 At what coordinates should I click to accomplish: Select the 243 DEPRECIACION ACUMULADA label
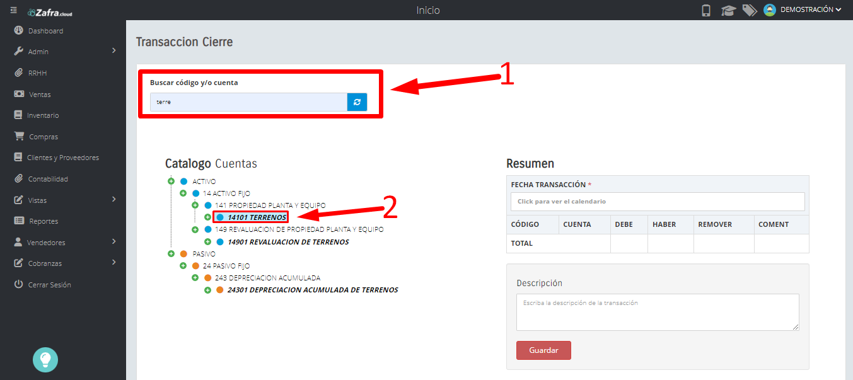tap(267, 278)
